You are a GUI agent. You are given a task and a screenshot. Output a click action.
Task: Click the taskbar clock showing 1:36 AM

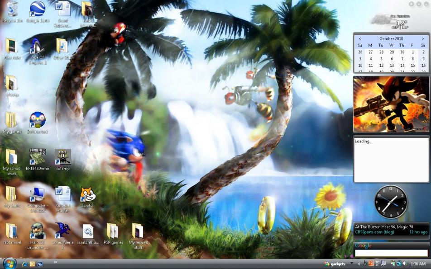point(418,264)
